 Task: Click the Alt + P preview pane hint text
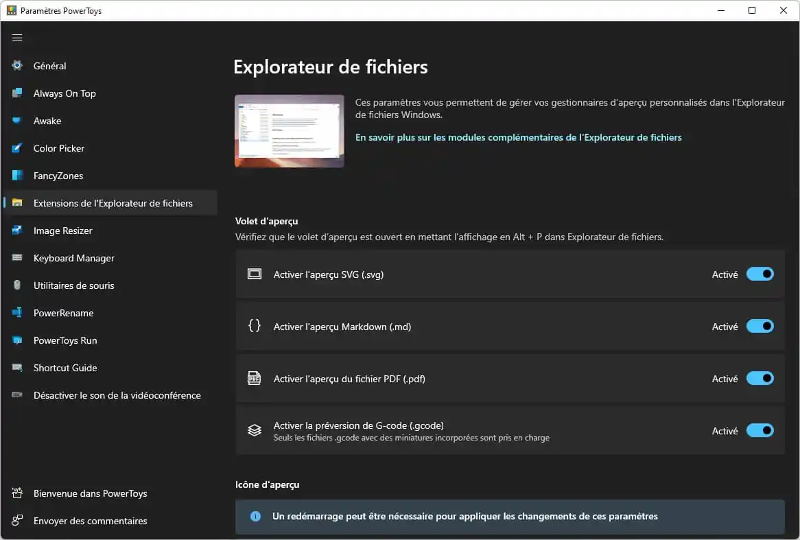pyautogui.click(x=449, y=237)
